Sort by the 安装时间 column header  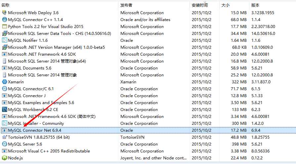click(199, 5)
